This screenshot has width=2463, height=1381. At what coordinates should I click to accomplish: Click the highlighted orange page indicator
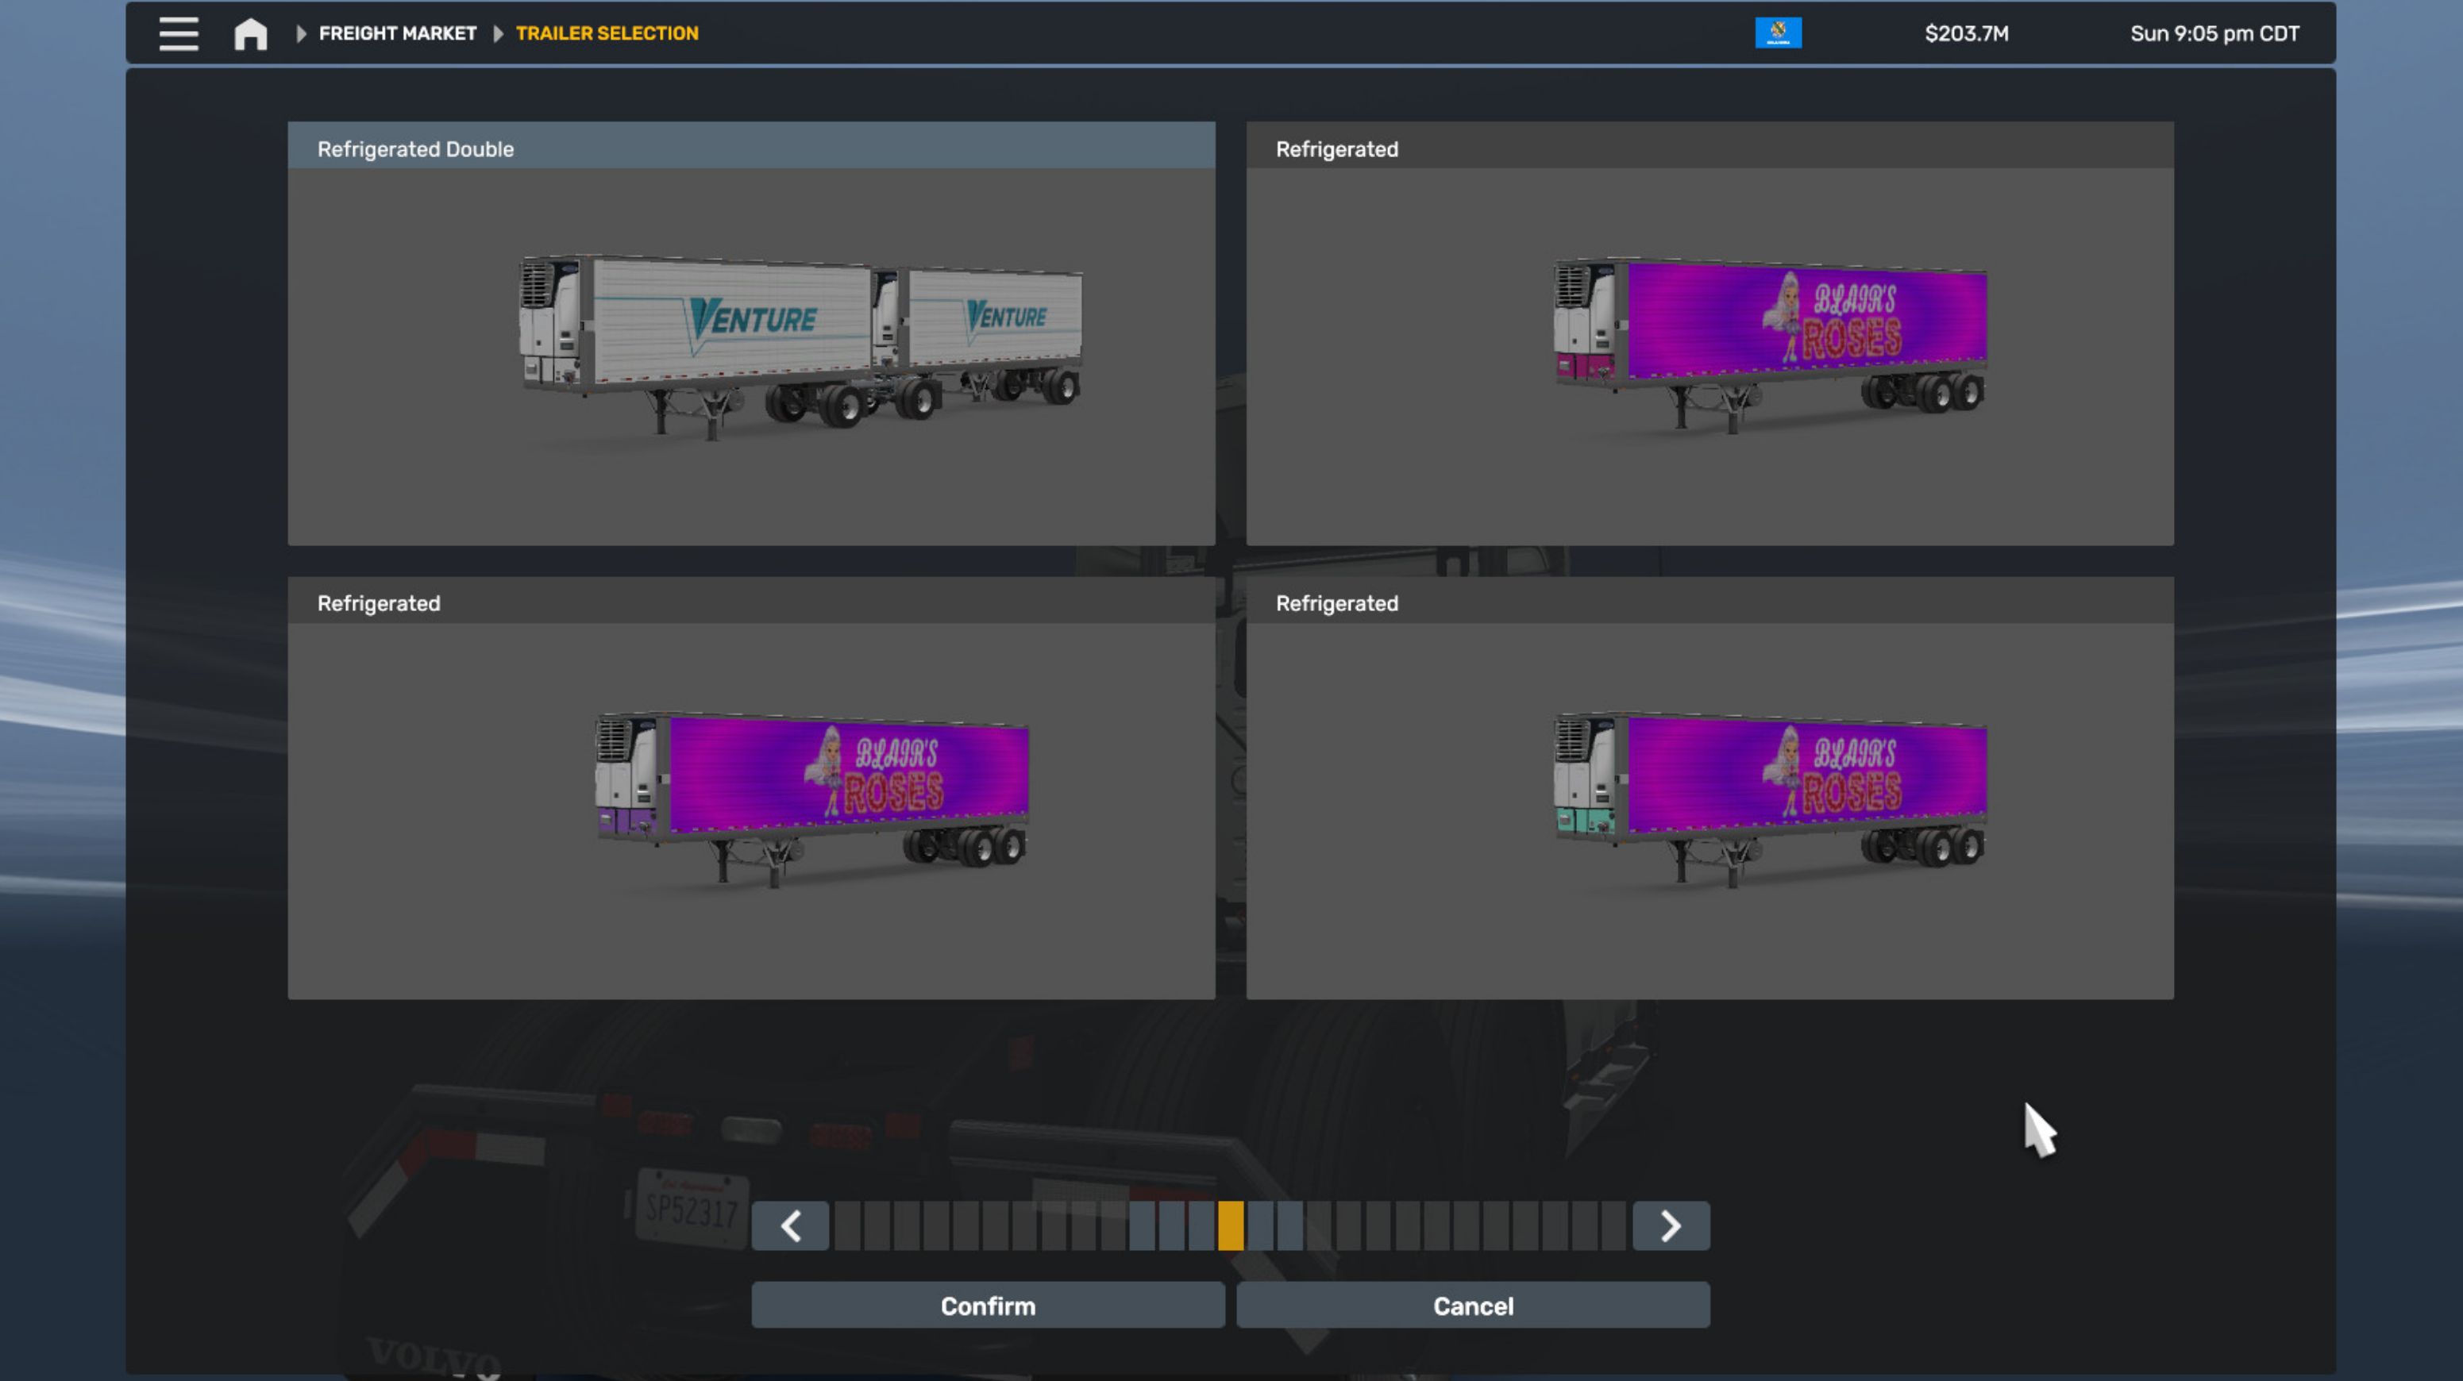[x=1231, y=1225]
